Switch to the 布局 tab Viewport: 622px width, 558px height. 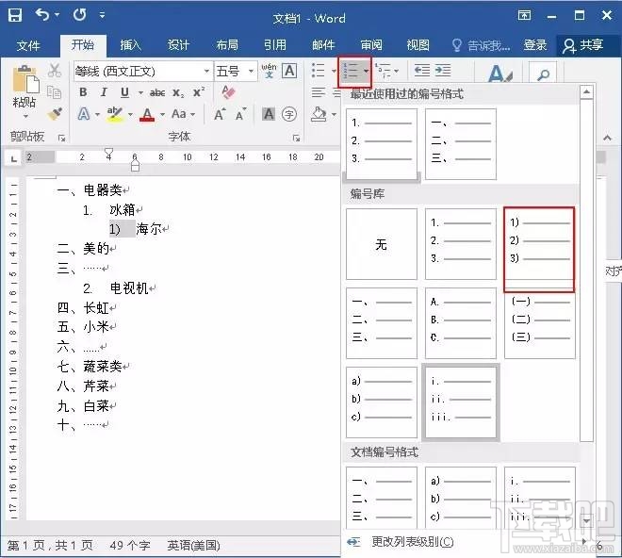point(227,45)
